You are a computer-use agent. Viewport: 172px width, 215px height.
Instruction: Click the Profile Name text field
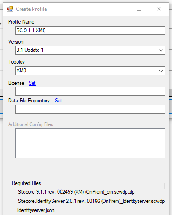[90, 30]
